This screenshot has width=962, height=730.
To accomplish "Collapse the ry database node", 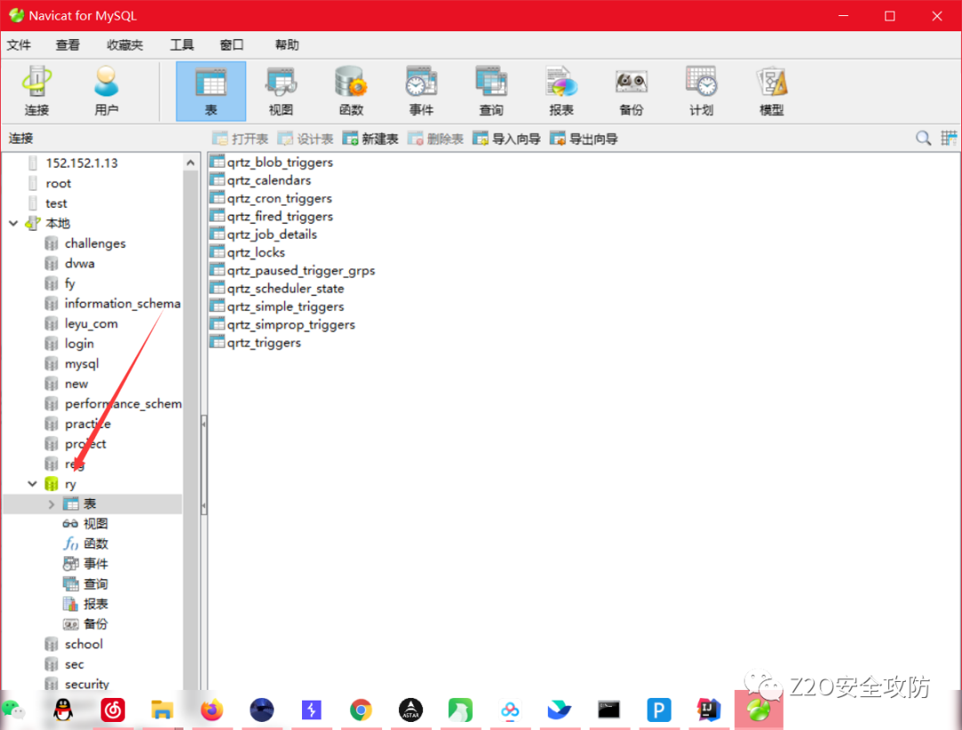I will click(33, 484).
